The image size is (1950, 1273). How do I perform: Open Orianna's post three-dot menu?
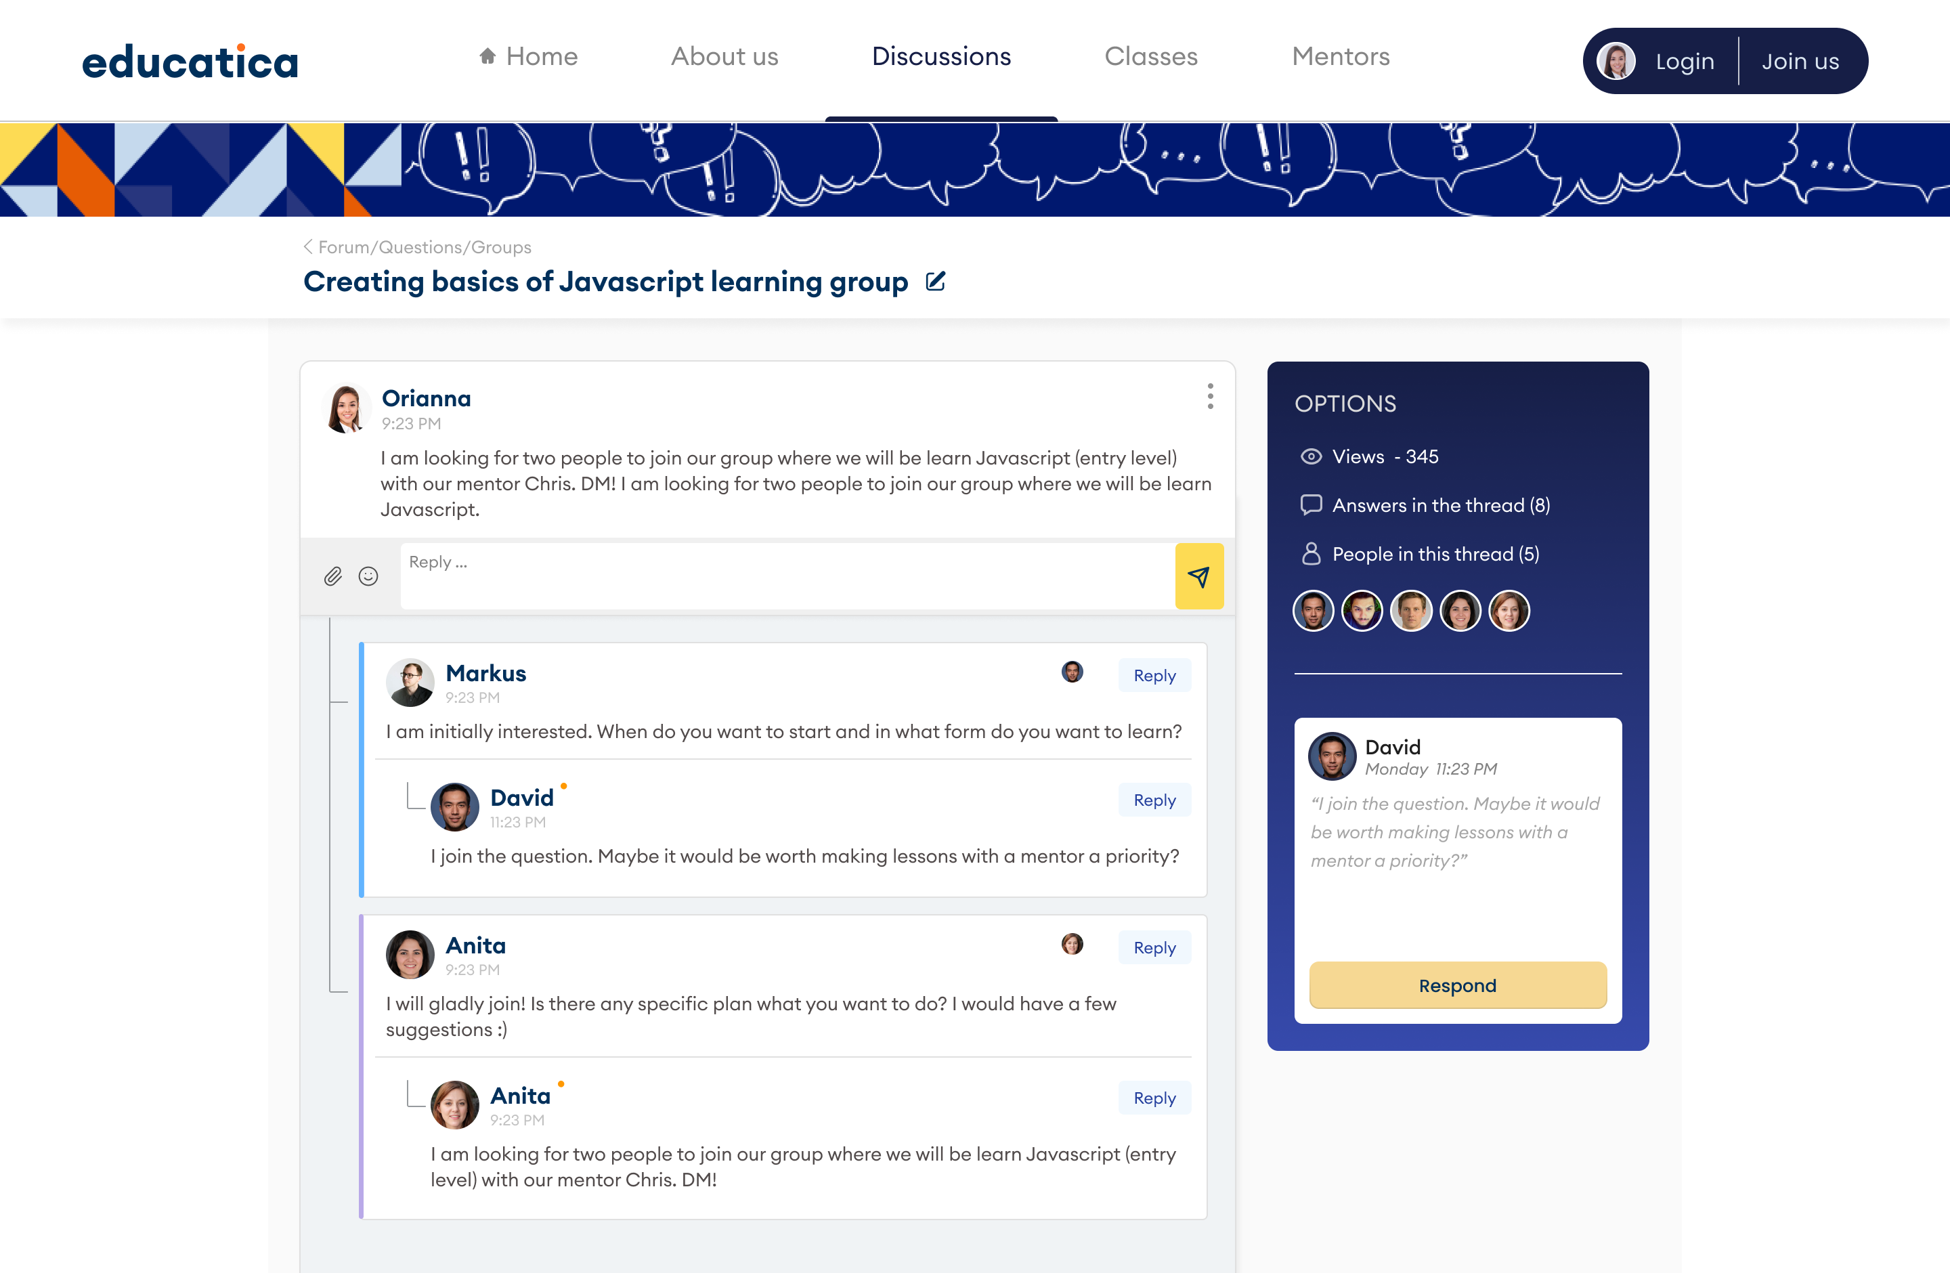(1209, 397)
